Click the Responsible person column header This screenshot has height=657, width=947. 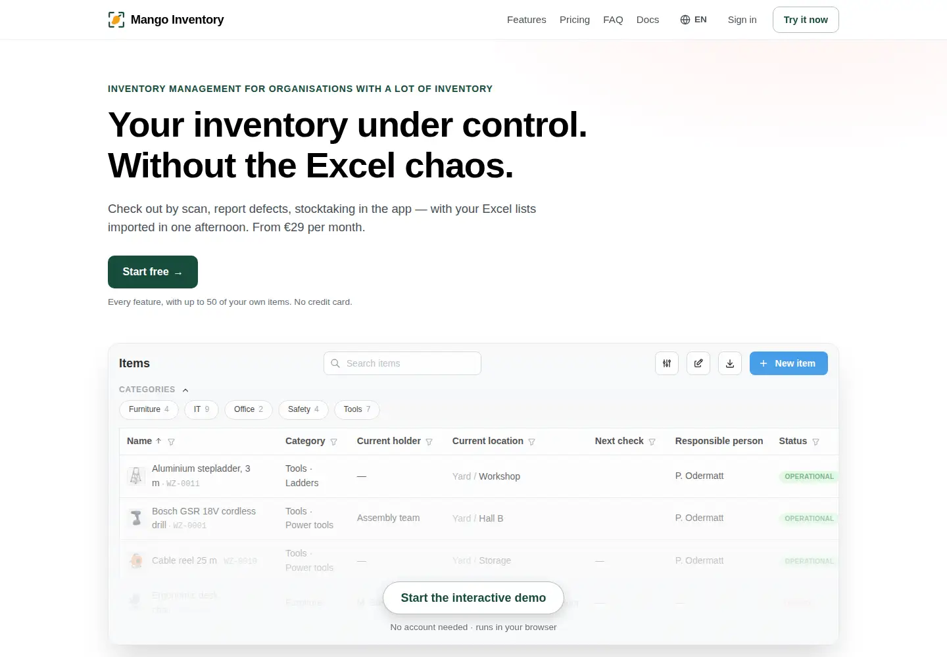pos(719,441)
